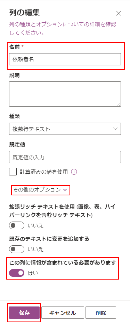This screenshot has height=325, width=130.
Task: Click the purple chevron next to その他のオプション
Action: point(65,190)
